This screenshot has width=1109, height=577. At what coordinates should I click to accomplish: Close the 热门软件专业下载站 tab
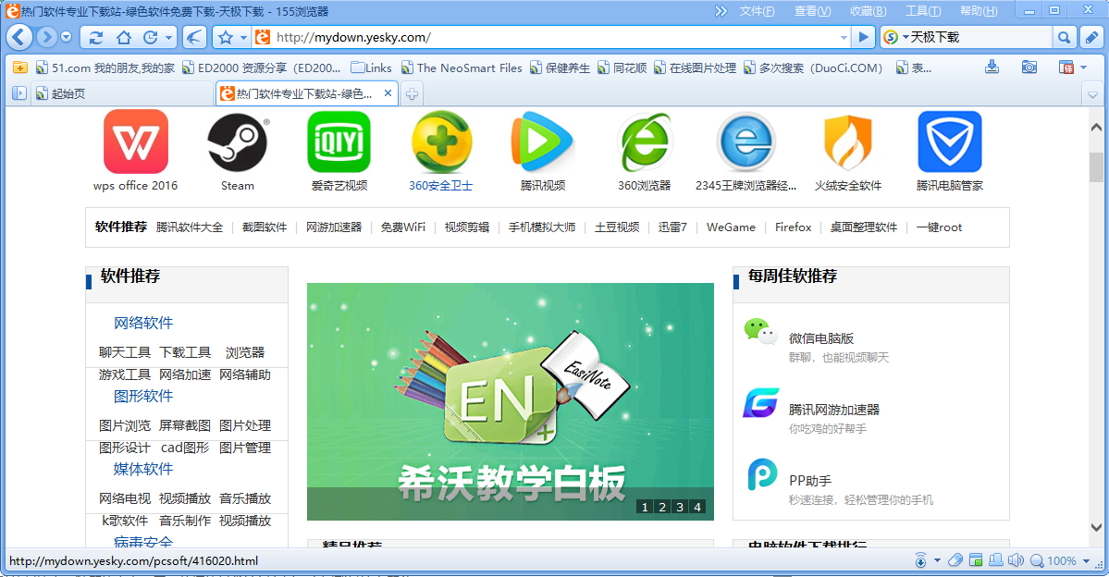[x=388, y=92]
